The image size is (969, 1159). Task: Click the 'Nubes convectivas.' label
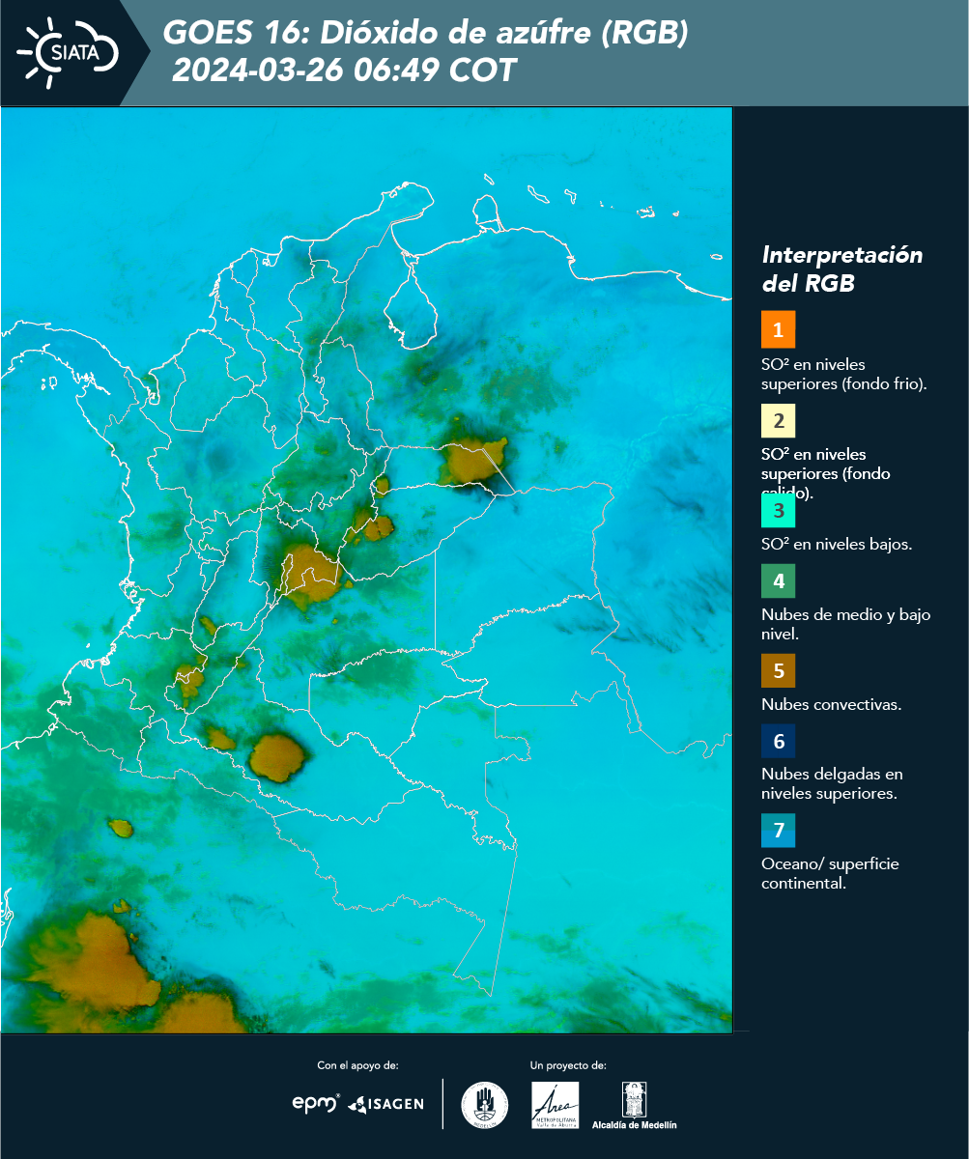click(x=832, y=704)
